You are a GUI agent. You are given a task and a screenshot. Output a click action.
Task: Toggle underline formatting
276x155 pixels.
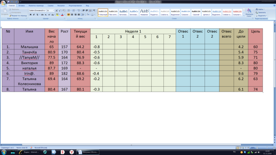(37, 15)
